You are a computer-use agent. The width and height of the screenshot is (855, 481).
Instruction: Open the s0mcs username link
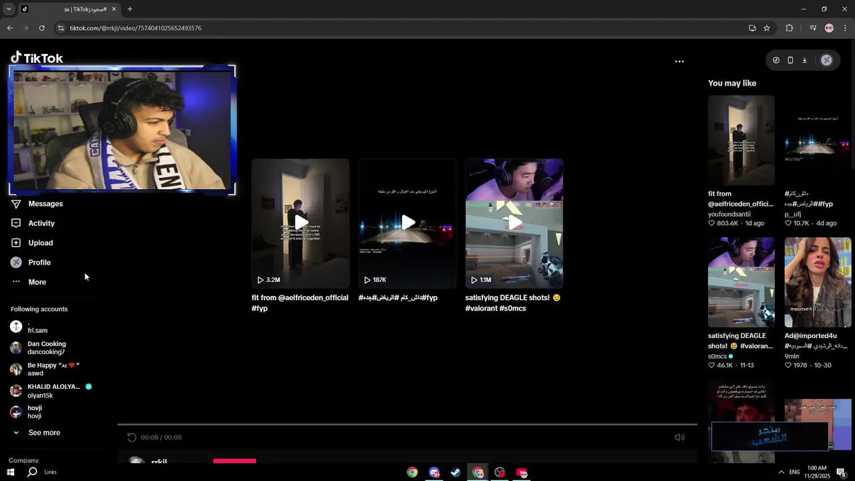(717, 357)
